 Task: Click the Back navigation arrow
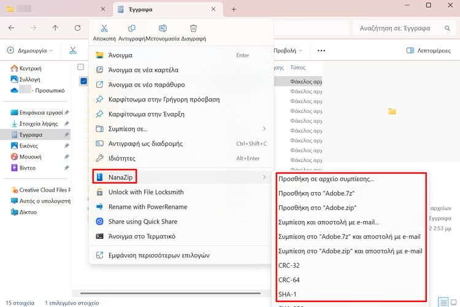(12, 28)
